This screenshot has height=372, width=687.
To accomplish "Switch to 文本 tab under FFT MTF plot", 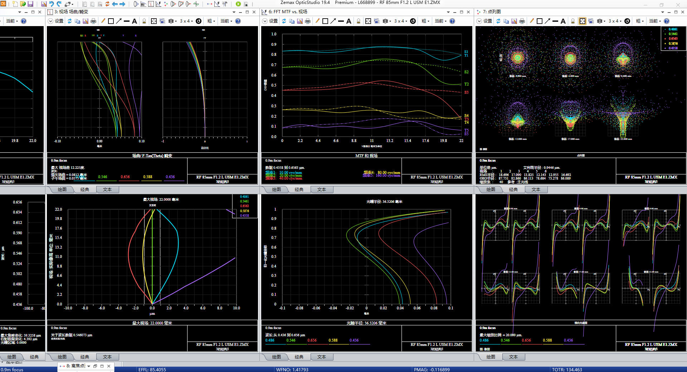I will click(322, 190).
